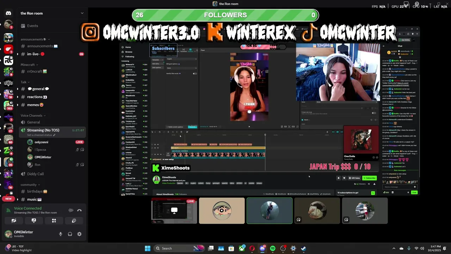Open volume control in system tray
The height and width of the screenshot is (254, 451).
pos(422,248)
